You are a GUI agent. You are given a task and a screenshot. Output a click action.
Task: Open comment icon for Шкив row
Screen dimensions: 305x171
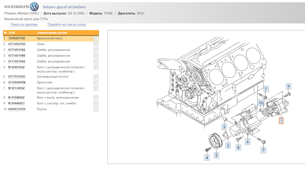96,44
